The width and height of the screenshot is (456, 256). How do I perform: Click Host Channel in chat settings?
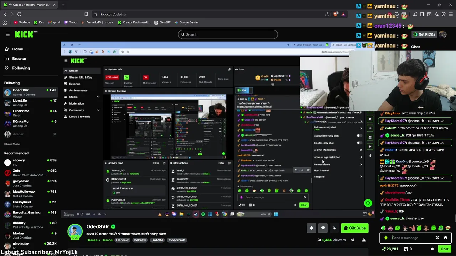[x=321, y=171]
